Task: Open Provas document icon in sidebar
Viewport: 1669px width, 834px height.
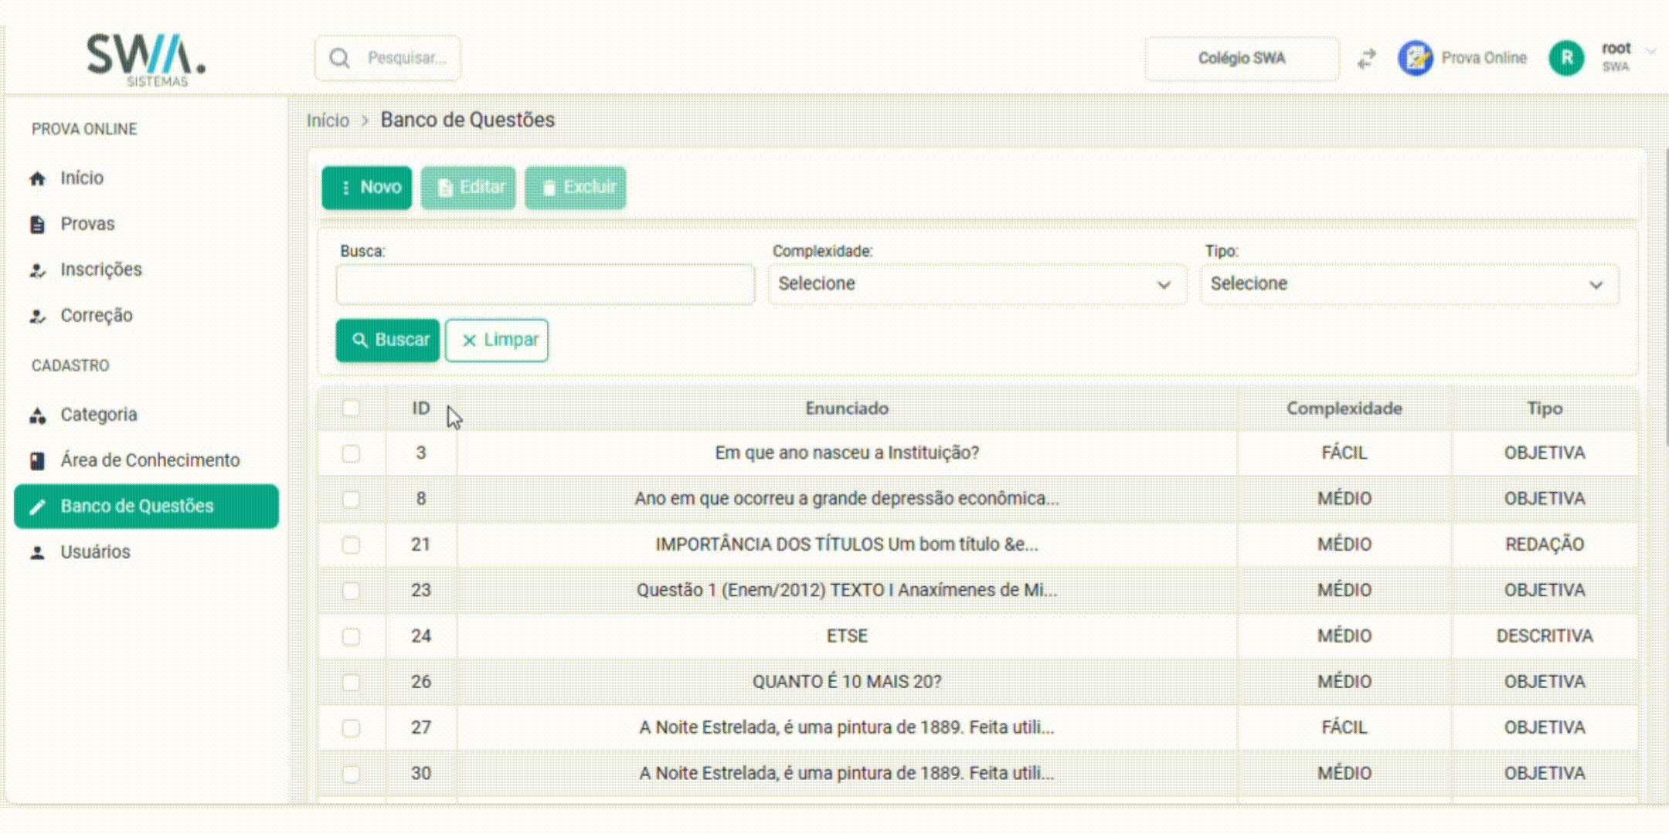Action: click(37, 224)
